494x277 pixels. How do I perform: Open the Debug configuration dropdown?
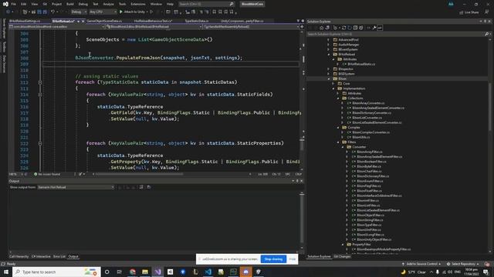click(79, 12)
